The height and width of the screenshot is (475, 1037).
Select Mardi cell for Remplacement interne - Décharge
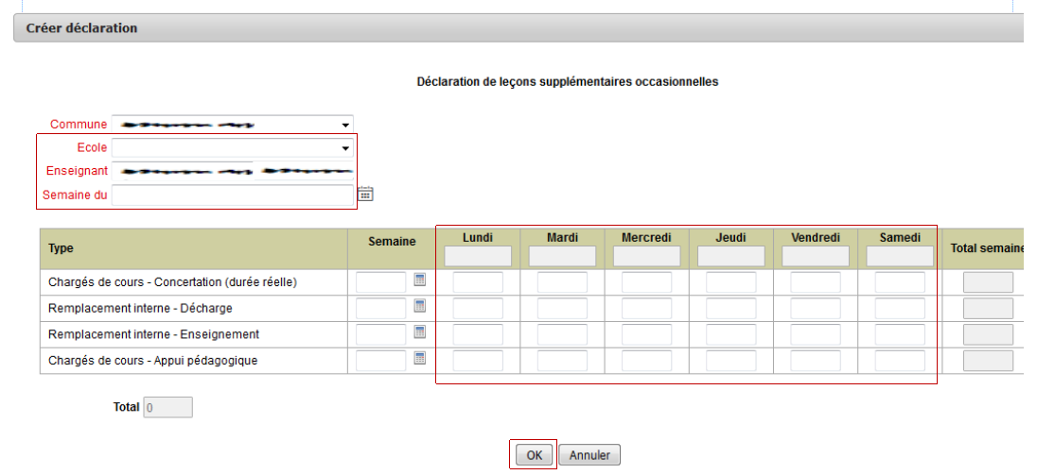[x=562, y=308]
